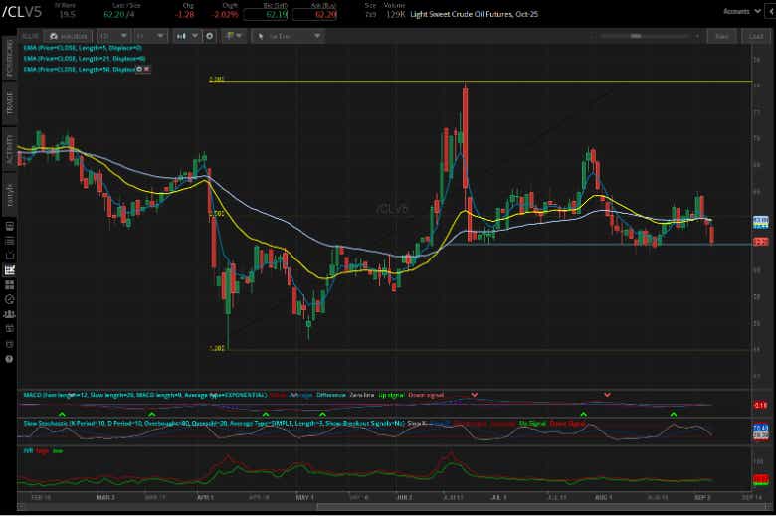Click the MACD study label
This screenshot has height=517, width=776.
tap(144, 395)
